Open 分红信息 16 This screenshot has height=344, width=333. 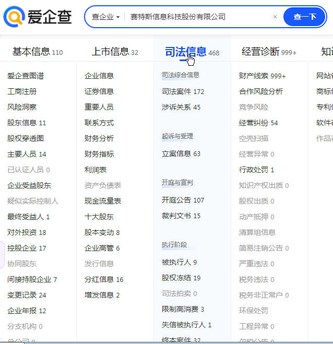click(x=104, y=279)
